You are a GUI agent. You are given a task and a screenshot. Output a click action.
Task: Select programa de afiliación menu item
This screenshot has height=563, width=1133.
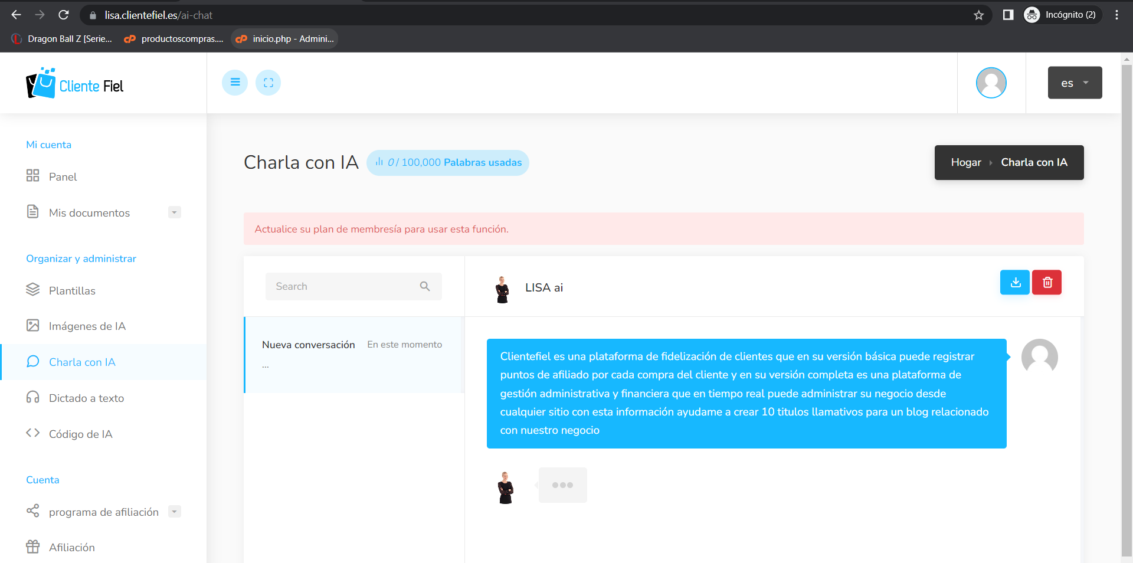point(104,512)
